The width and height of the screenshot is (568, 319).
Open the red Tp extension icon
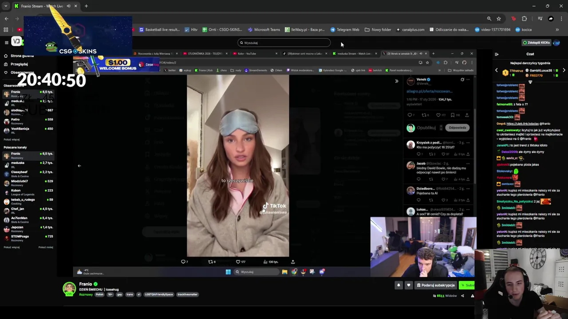tap(513, 19)
